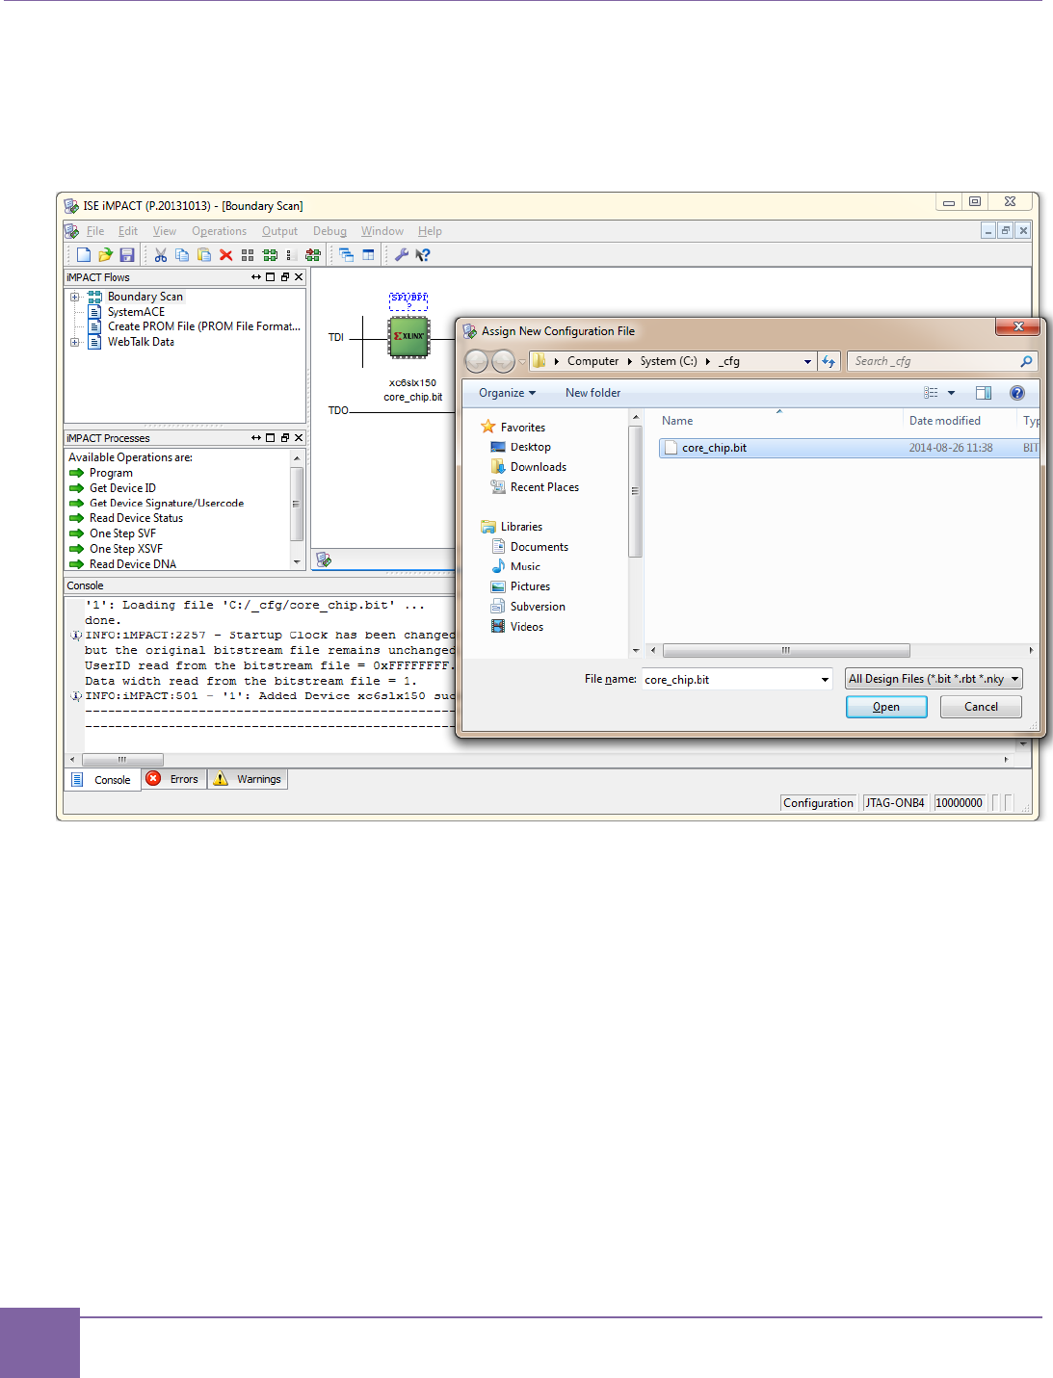The height and width of the screenshot is (1378, 1053).
Task: Click the dialog's back navigation arrow
Action: coord(476,361)
